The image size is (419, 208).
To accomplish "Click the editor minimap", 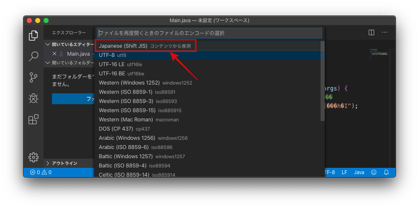I will pos(379,54).
